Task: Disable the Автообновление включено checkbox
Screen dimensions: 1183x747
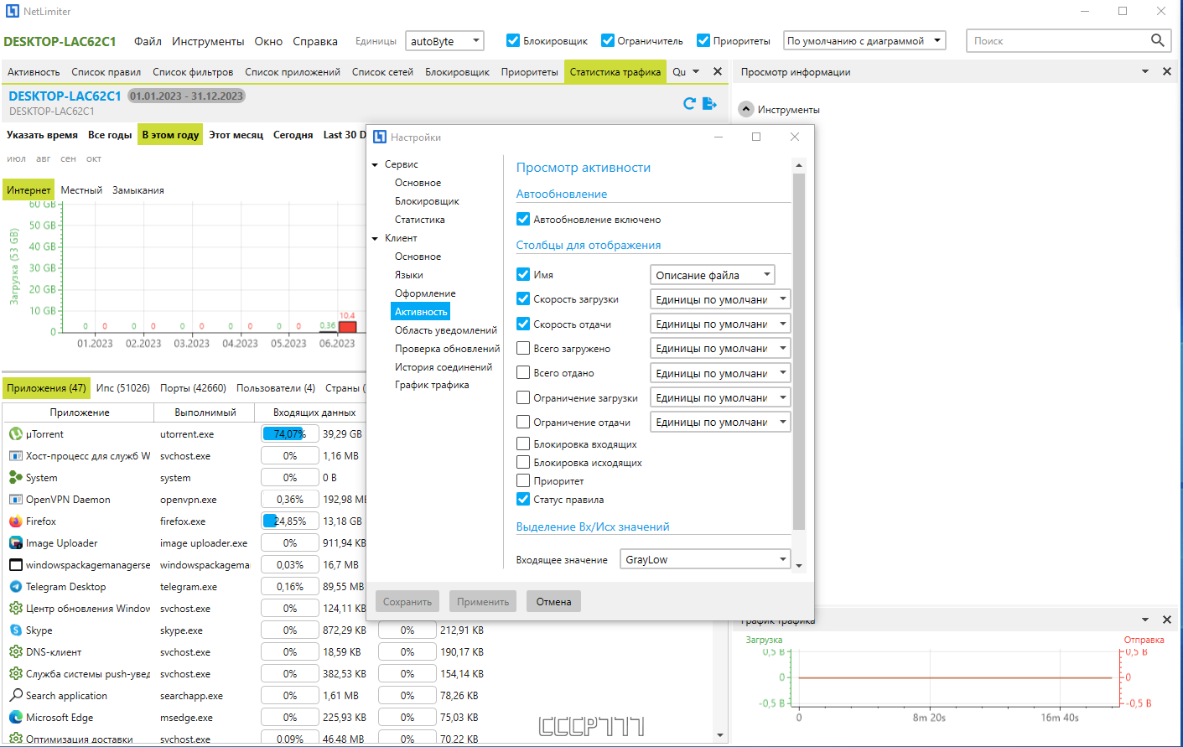Action: tap(523, 219)
